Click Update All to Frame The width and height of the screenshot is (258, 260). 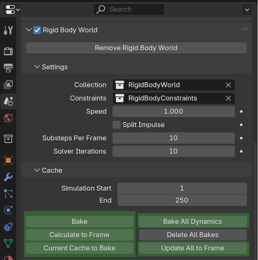pyautogui.click(x=193, y=248)
